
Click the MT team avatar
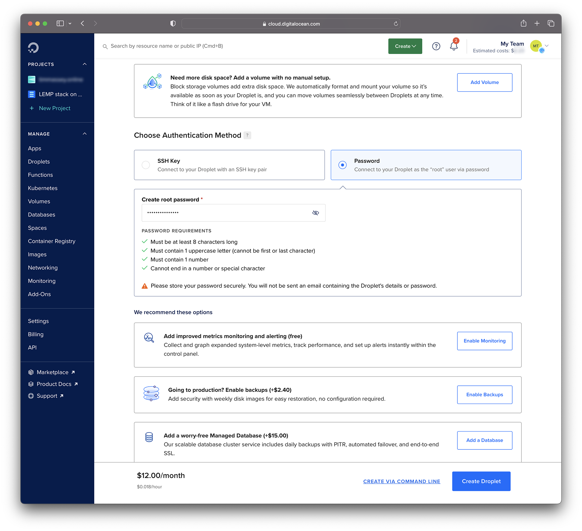(x=536, y=46)
